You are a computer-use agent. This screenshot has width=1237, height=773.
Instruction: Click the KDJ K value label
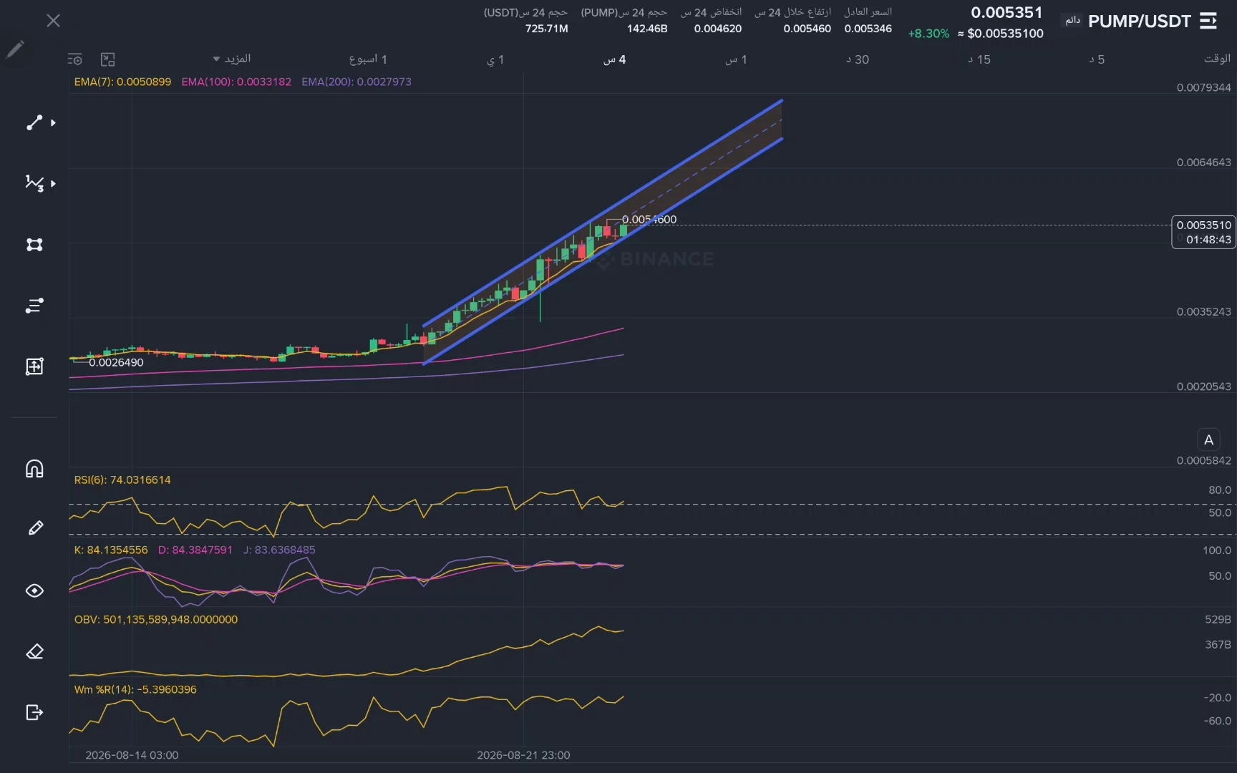[111, 550]
